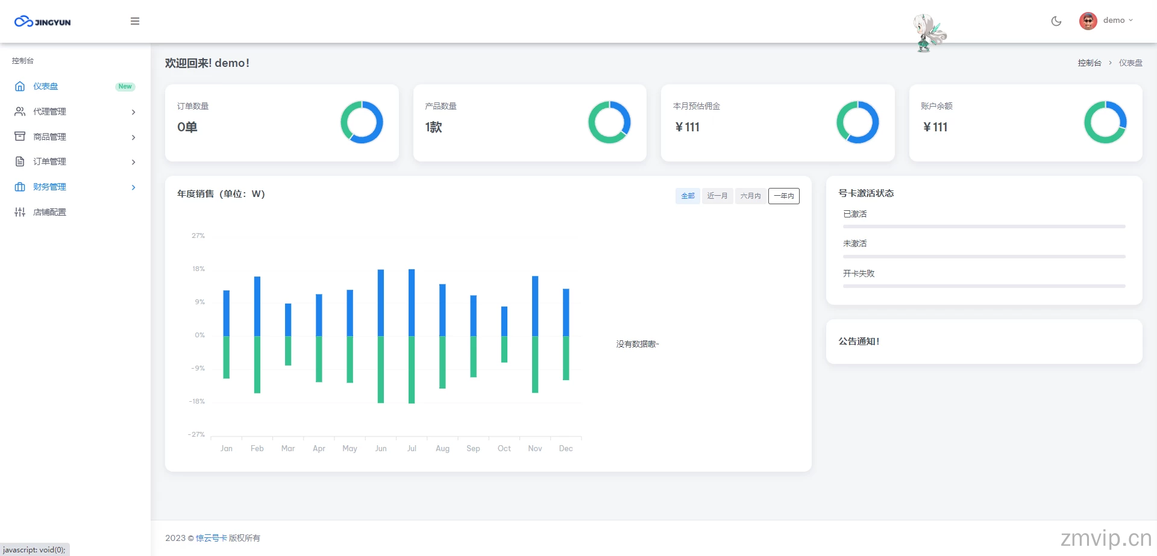Click the 订单数量 donut chart
The width and height of the screenshot is (1157, 556).
point(362,122)
